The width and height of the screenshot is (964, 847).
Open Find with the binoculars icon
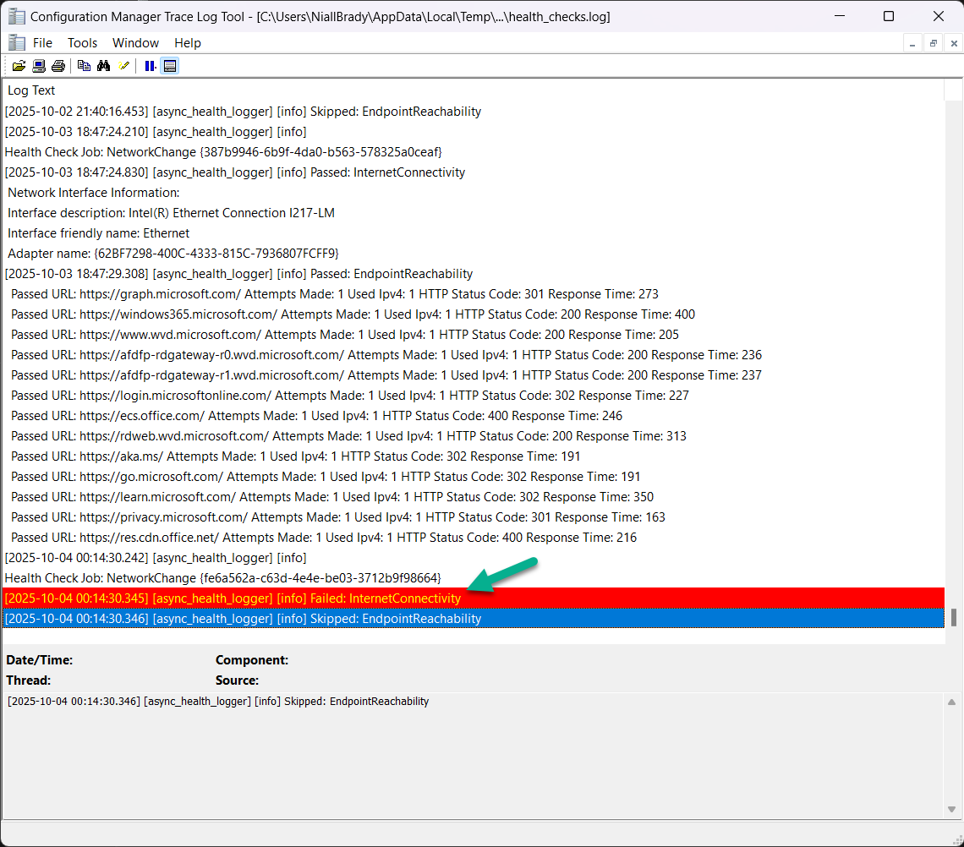click(x=104, y=66)
